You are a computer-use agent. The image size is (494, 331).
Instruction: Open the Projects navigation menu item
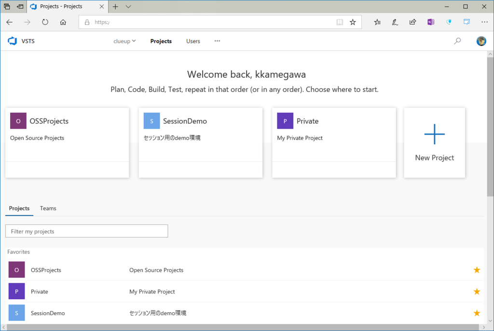tap(161, 41)
